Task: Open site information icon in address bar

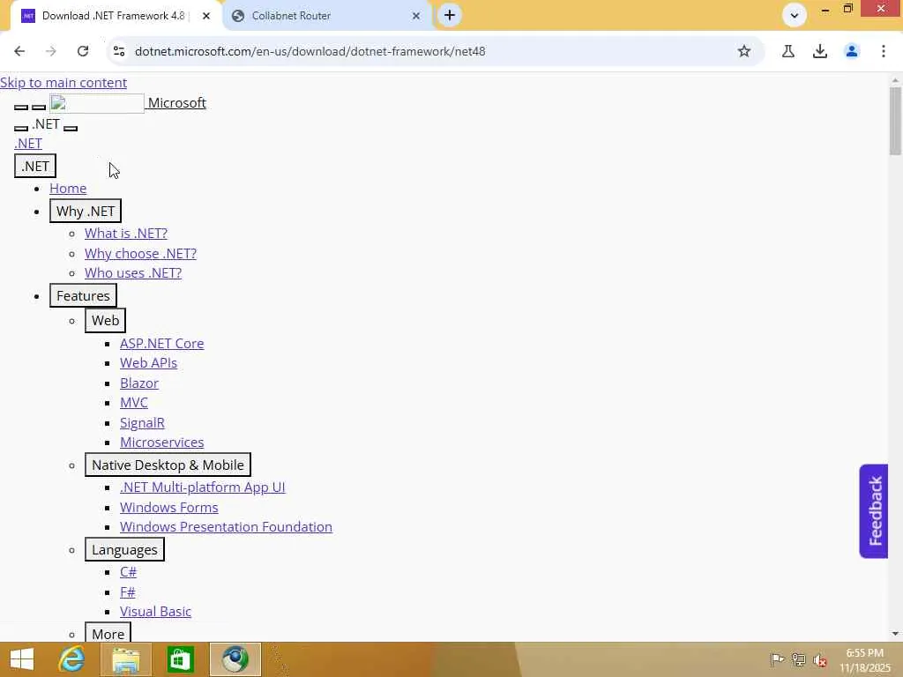Action: pos(119,51)
